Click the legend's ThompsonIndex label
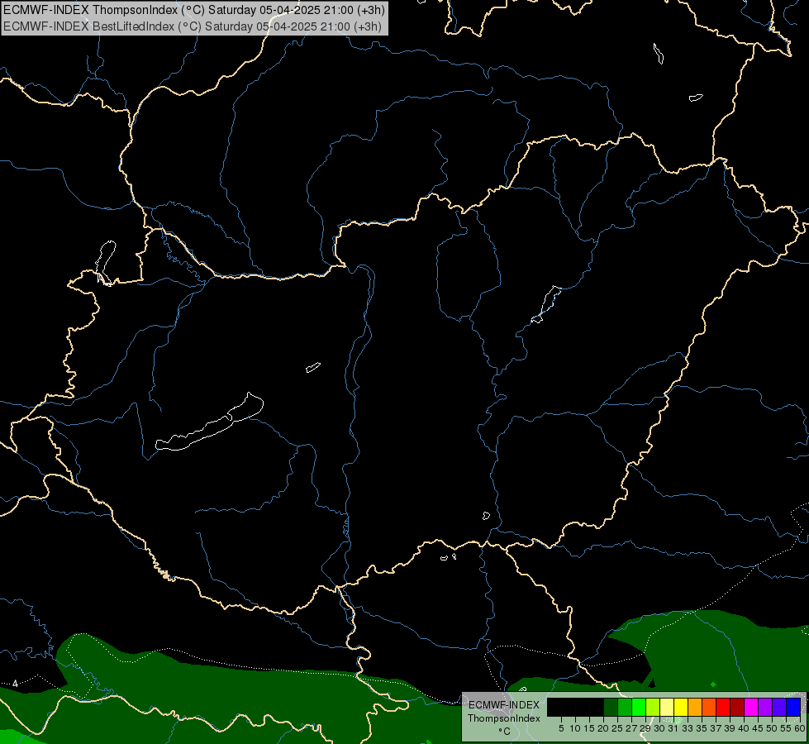The width and height of the screenshot is (809, 744). tap(503, 718)
